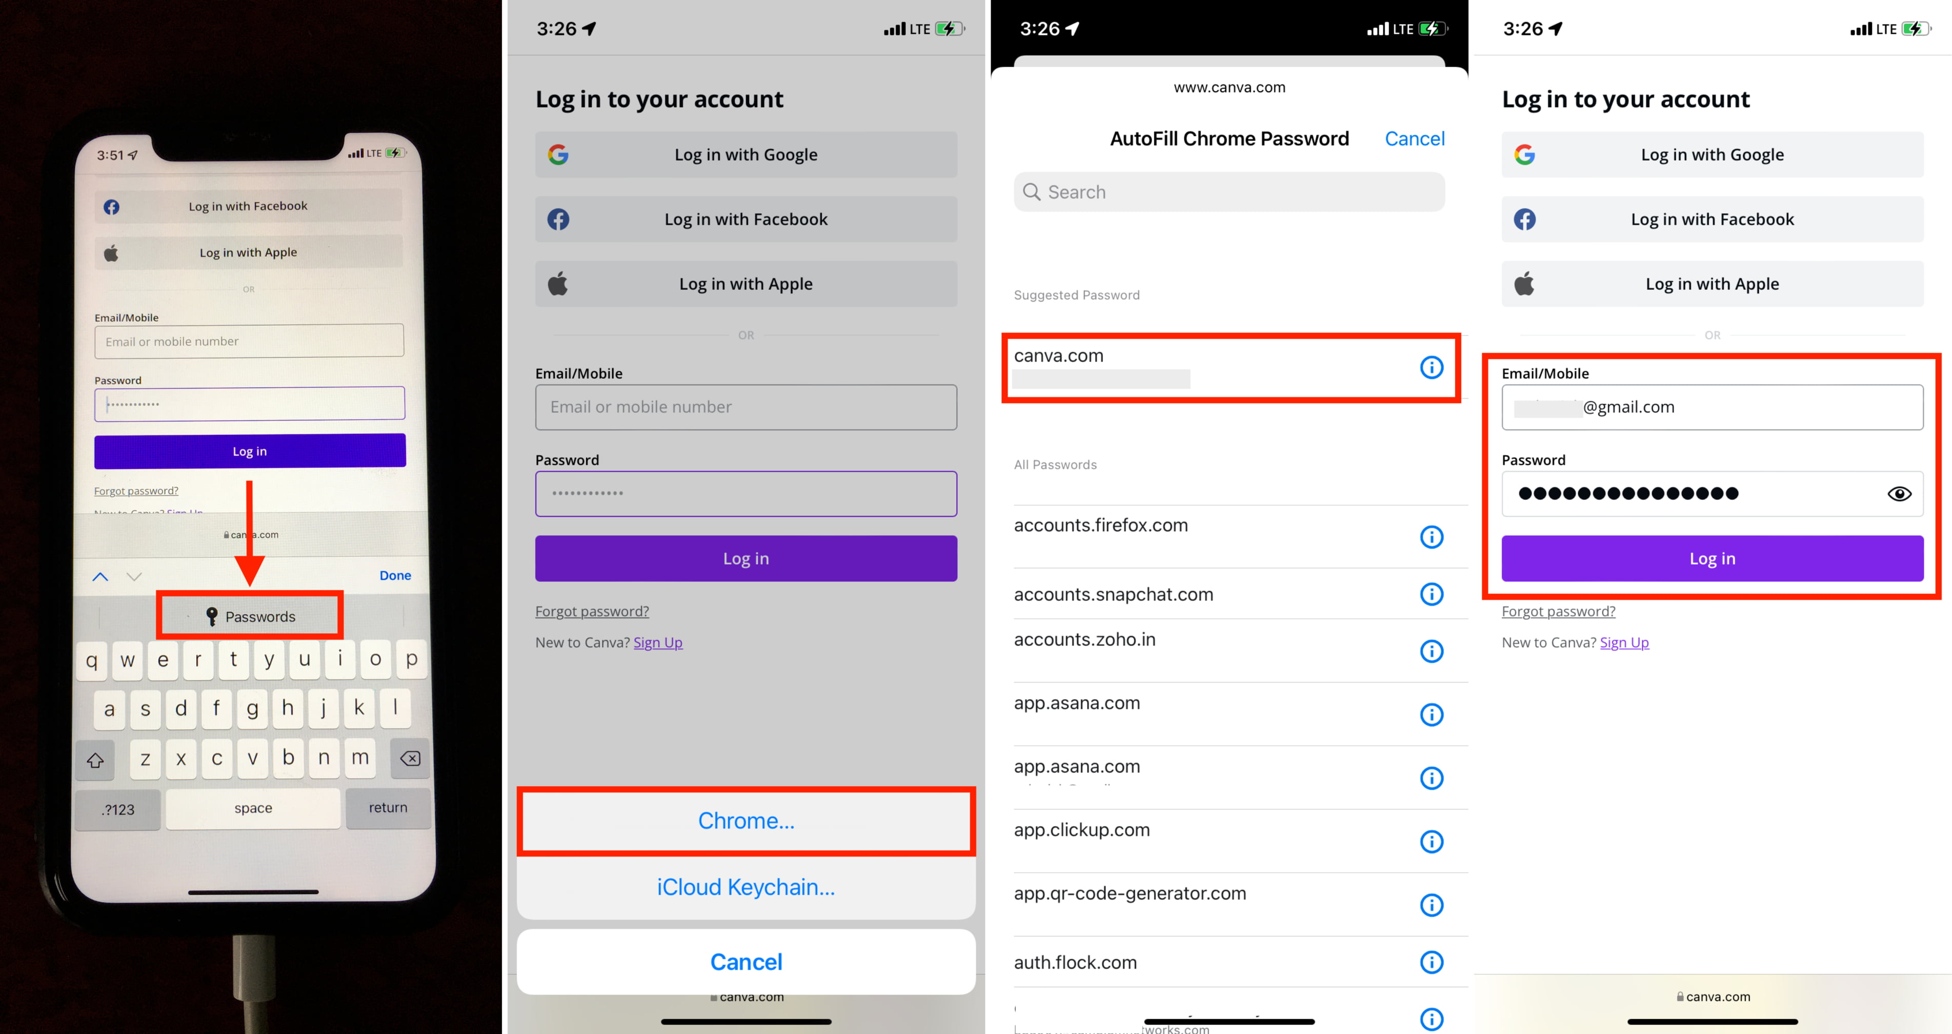Cancel the AutoFill Chrome Password sheet

click(1414, 138)
